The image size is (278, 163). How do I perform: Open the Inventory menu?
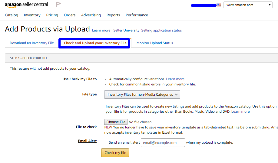click(32, 15)
